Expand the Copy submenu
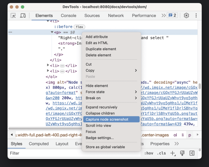The height and width of the screenshot is (167, 209). coord(90,70)
